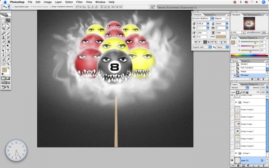Screen dimensions: 269x168
Task: Select the Healing Brush tool
Action: (4, 34)
